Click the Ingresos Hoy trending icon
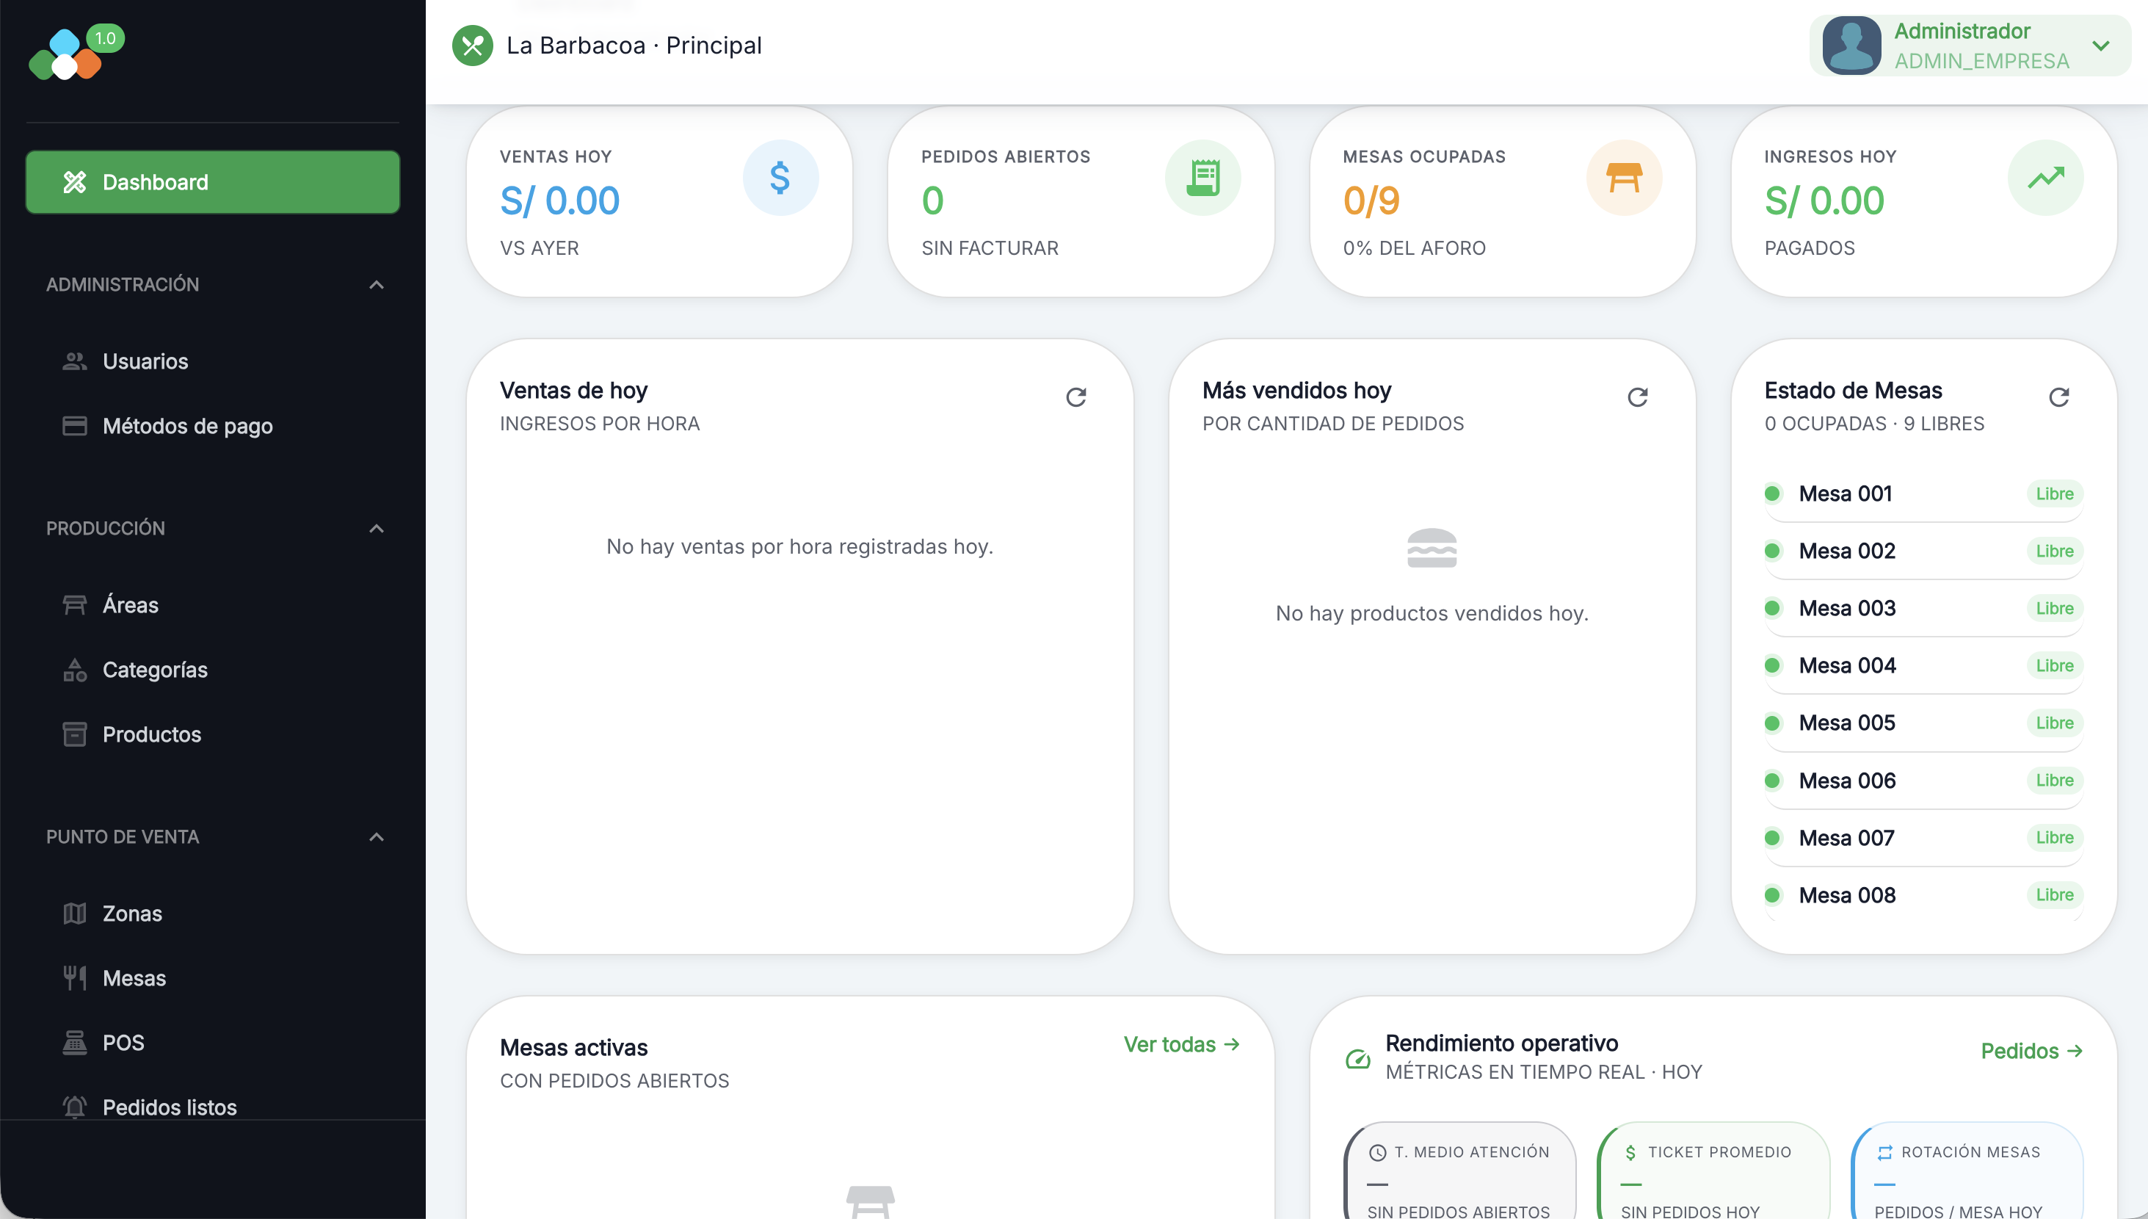The width and height of the screenshot is (2148, 1219). point(2045,178)
